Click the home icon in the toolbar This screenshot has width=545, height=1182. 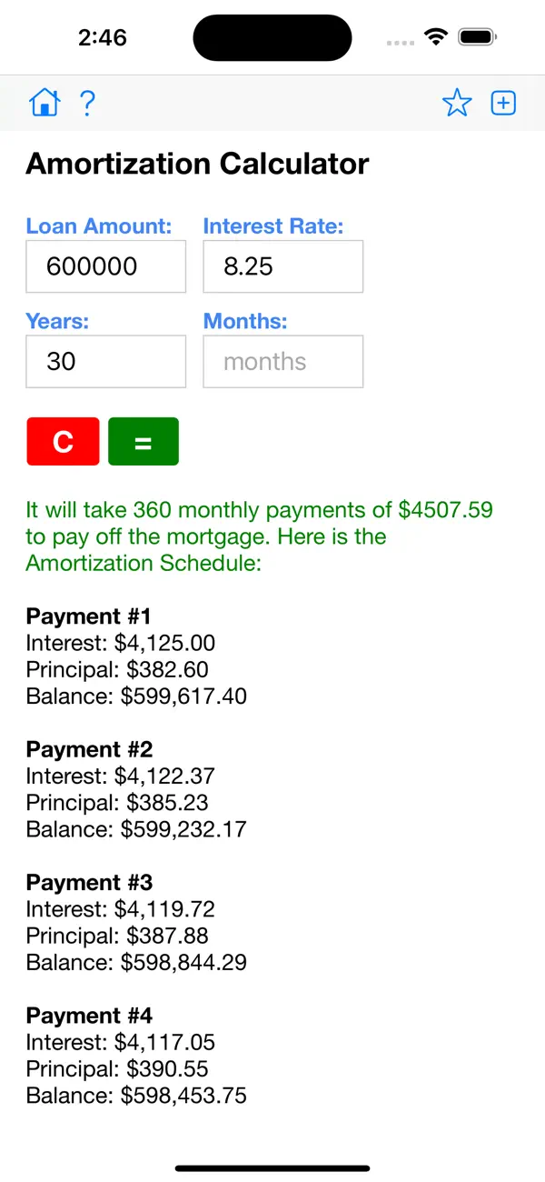(x=44, y=103)
